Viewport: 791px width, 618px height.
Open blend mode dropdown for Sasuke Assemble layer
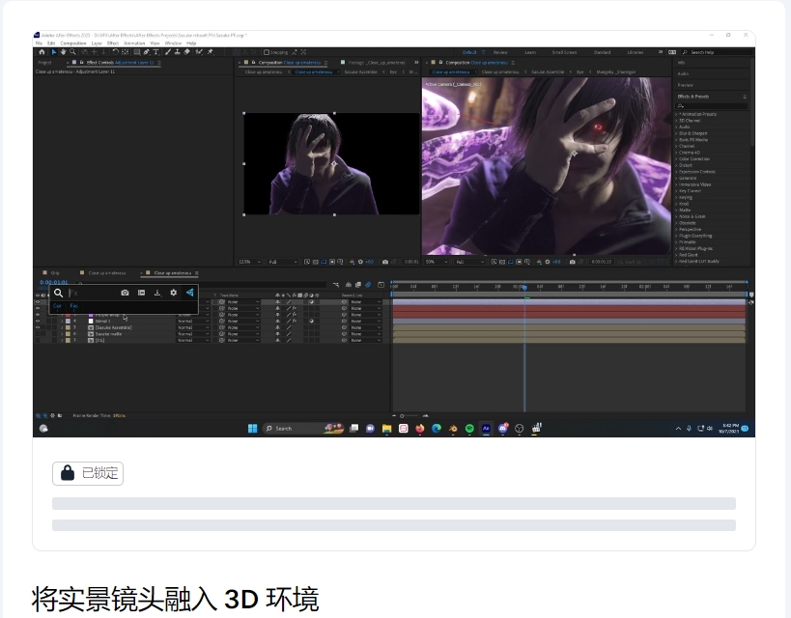[x=193, y=327]
